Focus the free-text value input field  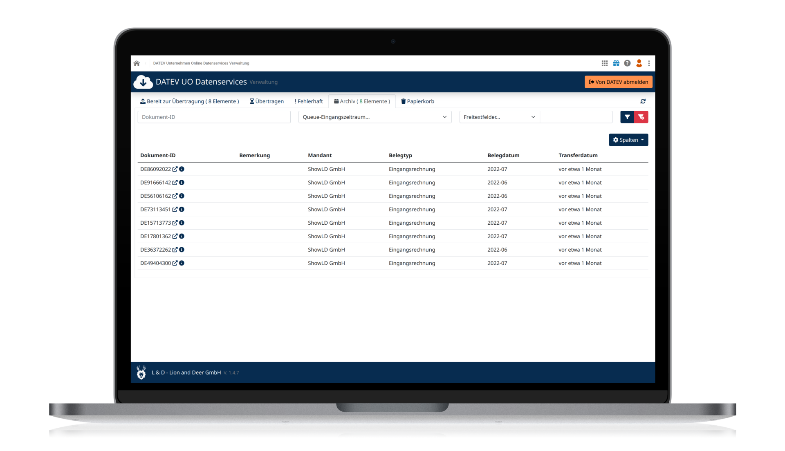(576, 117)
